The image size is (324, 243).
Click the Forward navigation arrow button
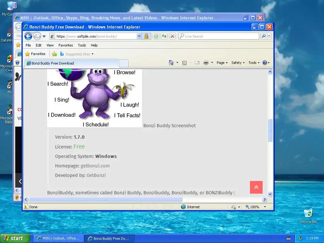coord(37,36)
